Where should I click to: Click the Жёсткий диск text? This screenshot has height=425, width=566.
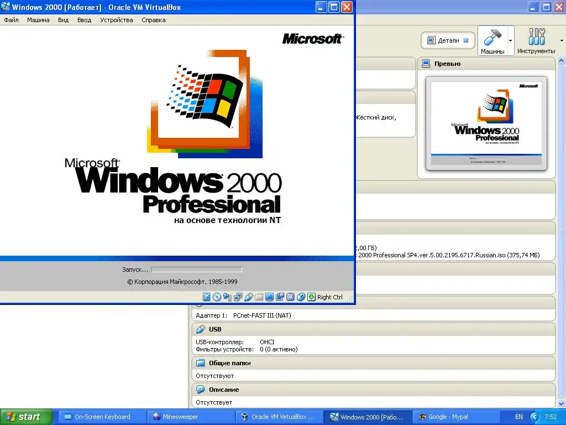pos(376,117)
